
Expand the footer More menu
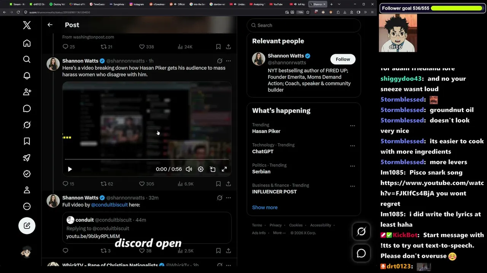click(279, 233)
